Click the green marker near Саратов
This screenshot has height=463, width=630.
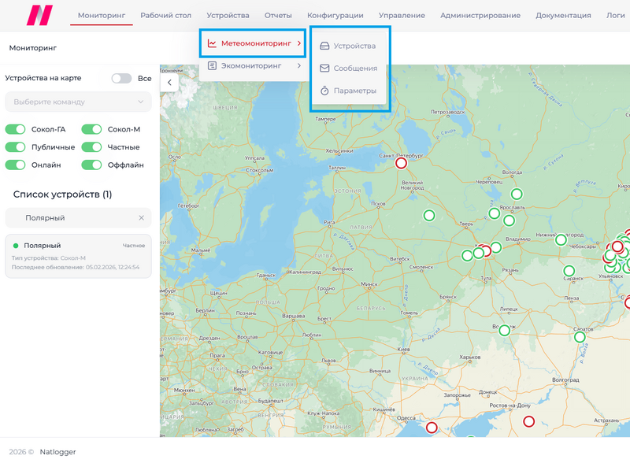(x=580, y=337)
